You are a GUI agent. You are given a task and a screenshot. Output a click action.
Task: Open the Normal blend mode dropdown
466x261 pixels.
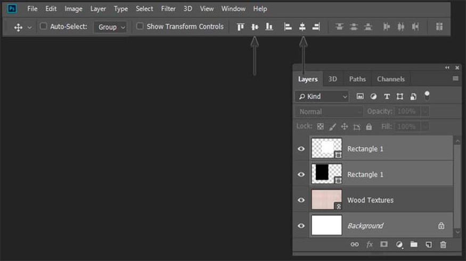[329, 112]
